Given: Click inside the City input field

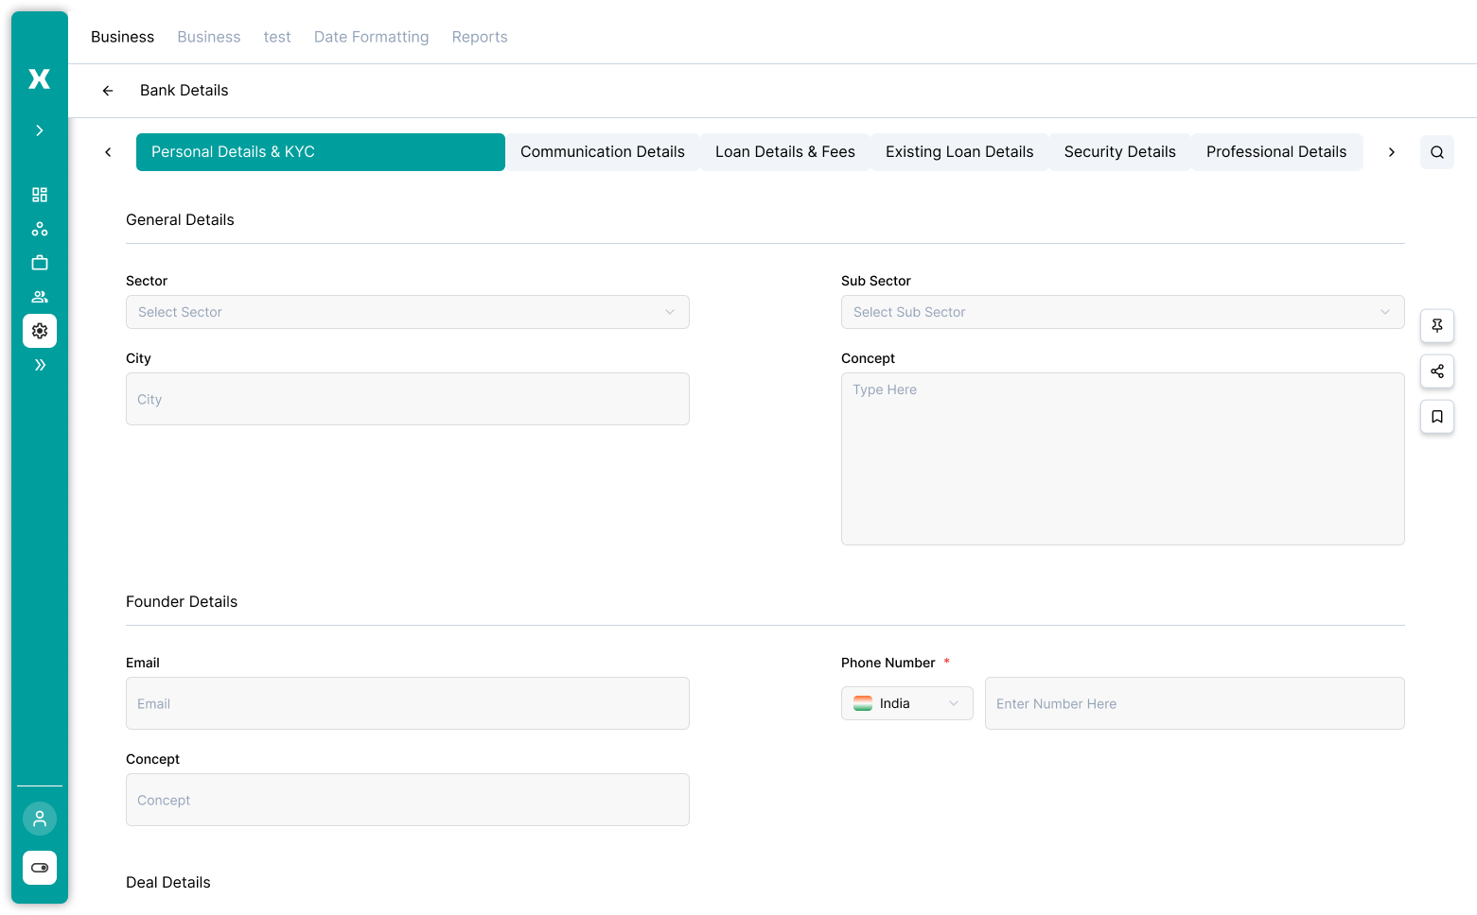Looking at the screenshot, I should (x=407, y=398).
